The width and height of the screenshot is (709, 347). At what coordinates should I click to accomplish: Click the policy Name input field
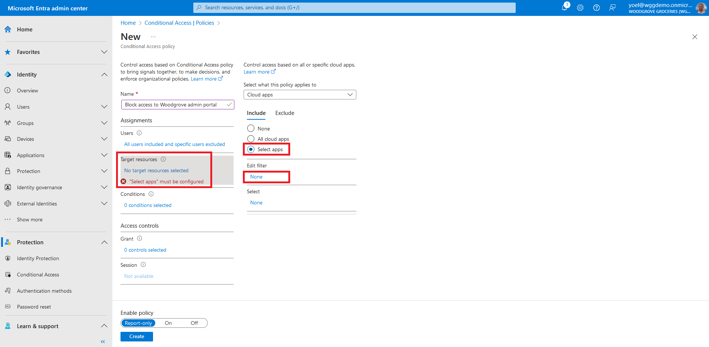pos(174,105)
